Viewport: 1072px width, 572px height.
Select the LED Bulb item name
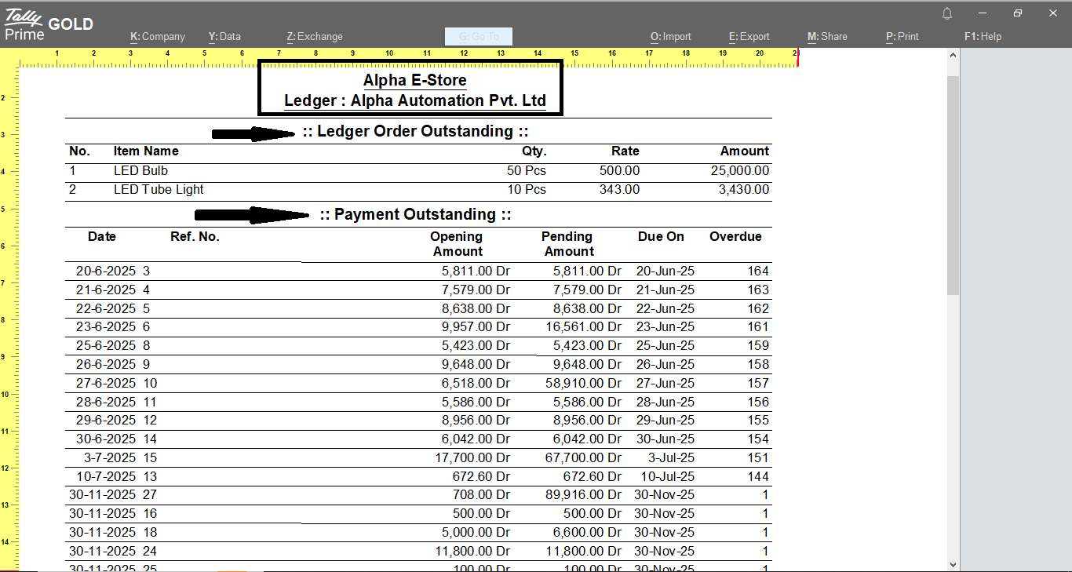coord(140,170)
